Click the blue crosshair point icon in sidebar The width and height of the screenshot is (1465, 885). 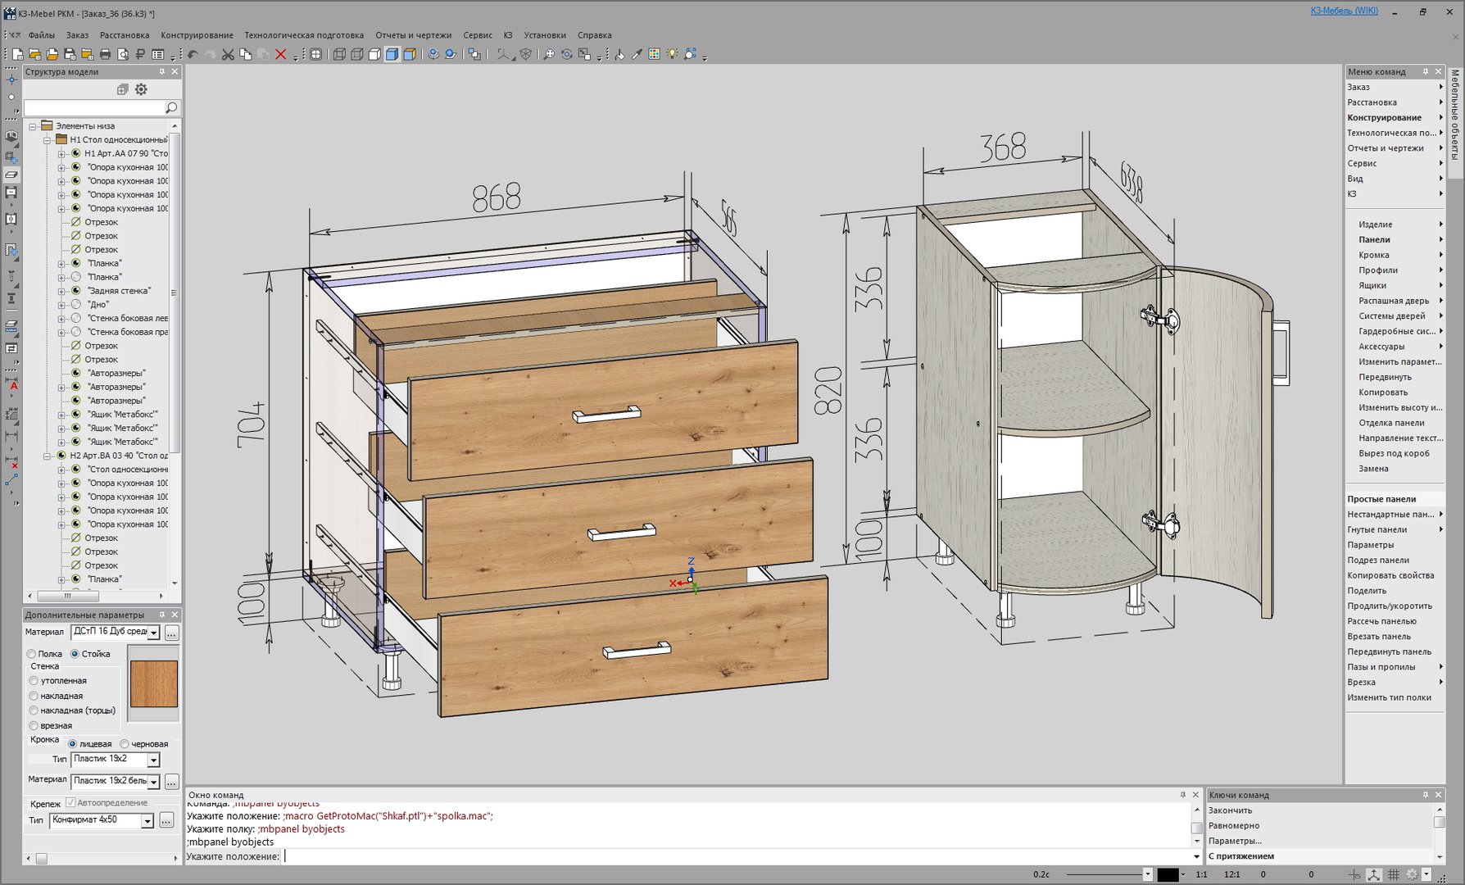tap(11, 79)
